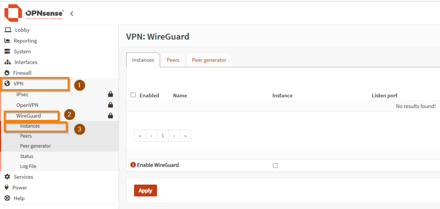Open the Peer generator tab
440x209 pixels.
pyautogui.click(x=209, y=60)
